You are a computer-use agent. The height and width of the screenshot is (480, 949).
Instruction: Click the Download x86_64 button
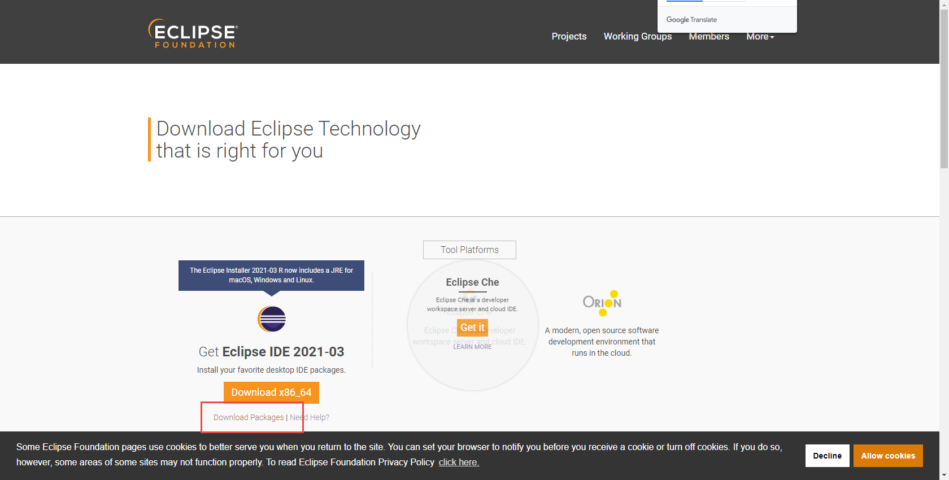click(271, 392)
